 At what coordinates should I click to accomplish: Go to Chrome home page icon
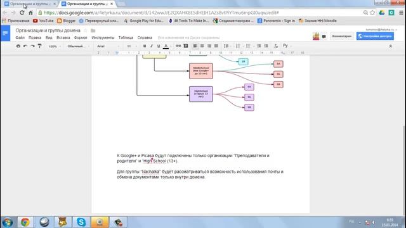30,13
